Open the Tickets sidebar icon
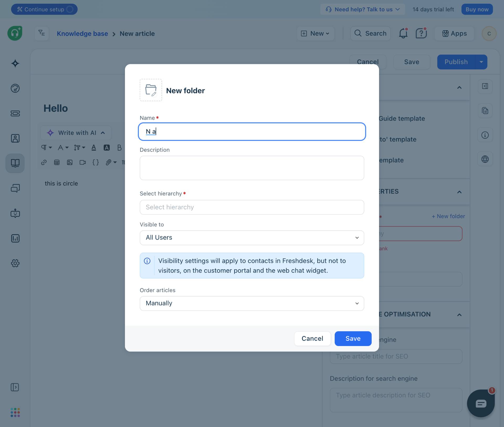 pos(15,113)
